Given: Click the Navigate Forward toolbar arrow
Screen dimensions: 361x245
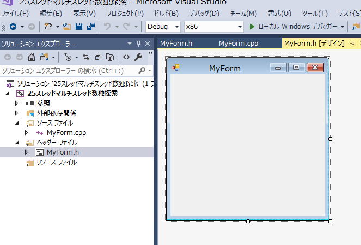Looking at the screenshot, I should (32, 27).
